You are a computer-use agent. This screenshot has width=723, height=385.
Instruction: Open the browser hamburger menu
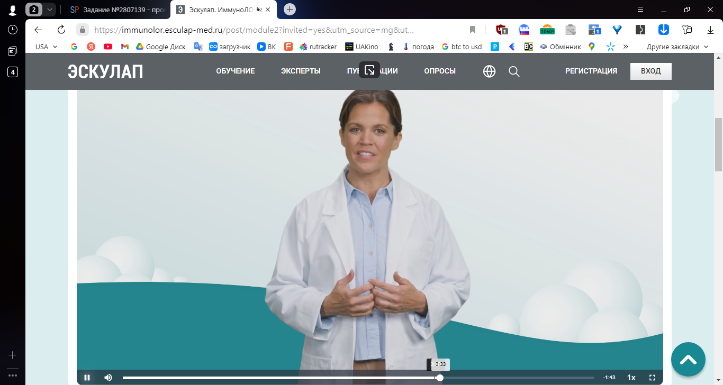point(640,9)
